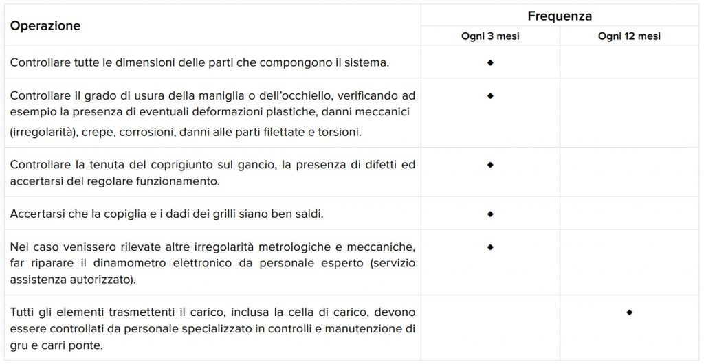Click empty 12-month cell in dimensions check row

click(x=629, y=62)
